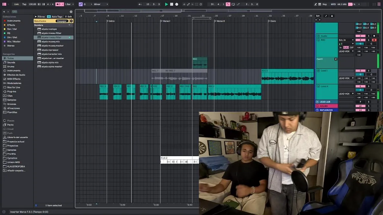This screenshot has width=383, height=215.
Task: Click the plus MIDI overdub icon
Action: pos(184,4)
